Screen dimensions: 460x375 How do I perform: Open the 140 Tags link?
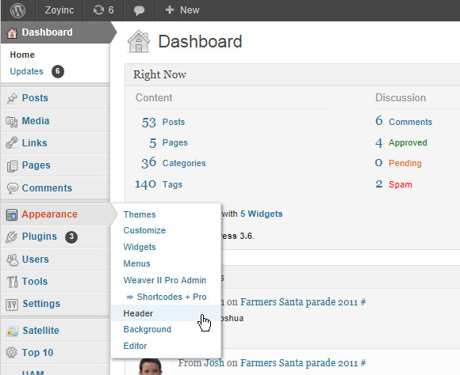159,184
